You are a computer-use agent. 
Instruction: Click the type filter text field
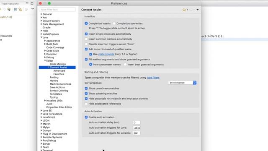[57, 10]
